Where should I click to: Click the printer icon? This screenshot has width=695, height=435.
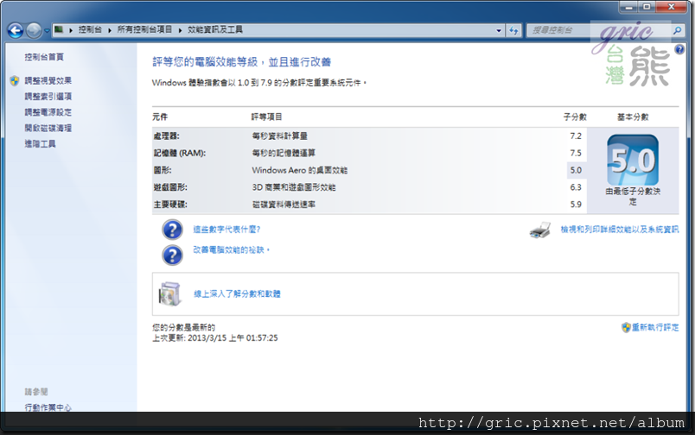[x=540, y=230]
